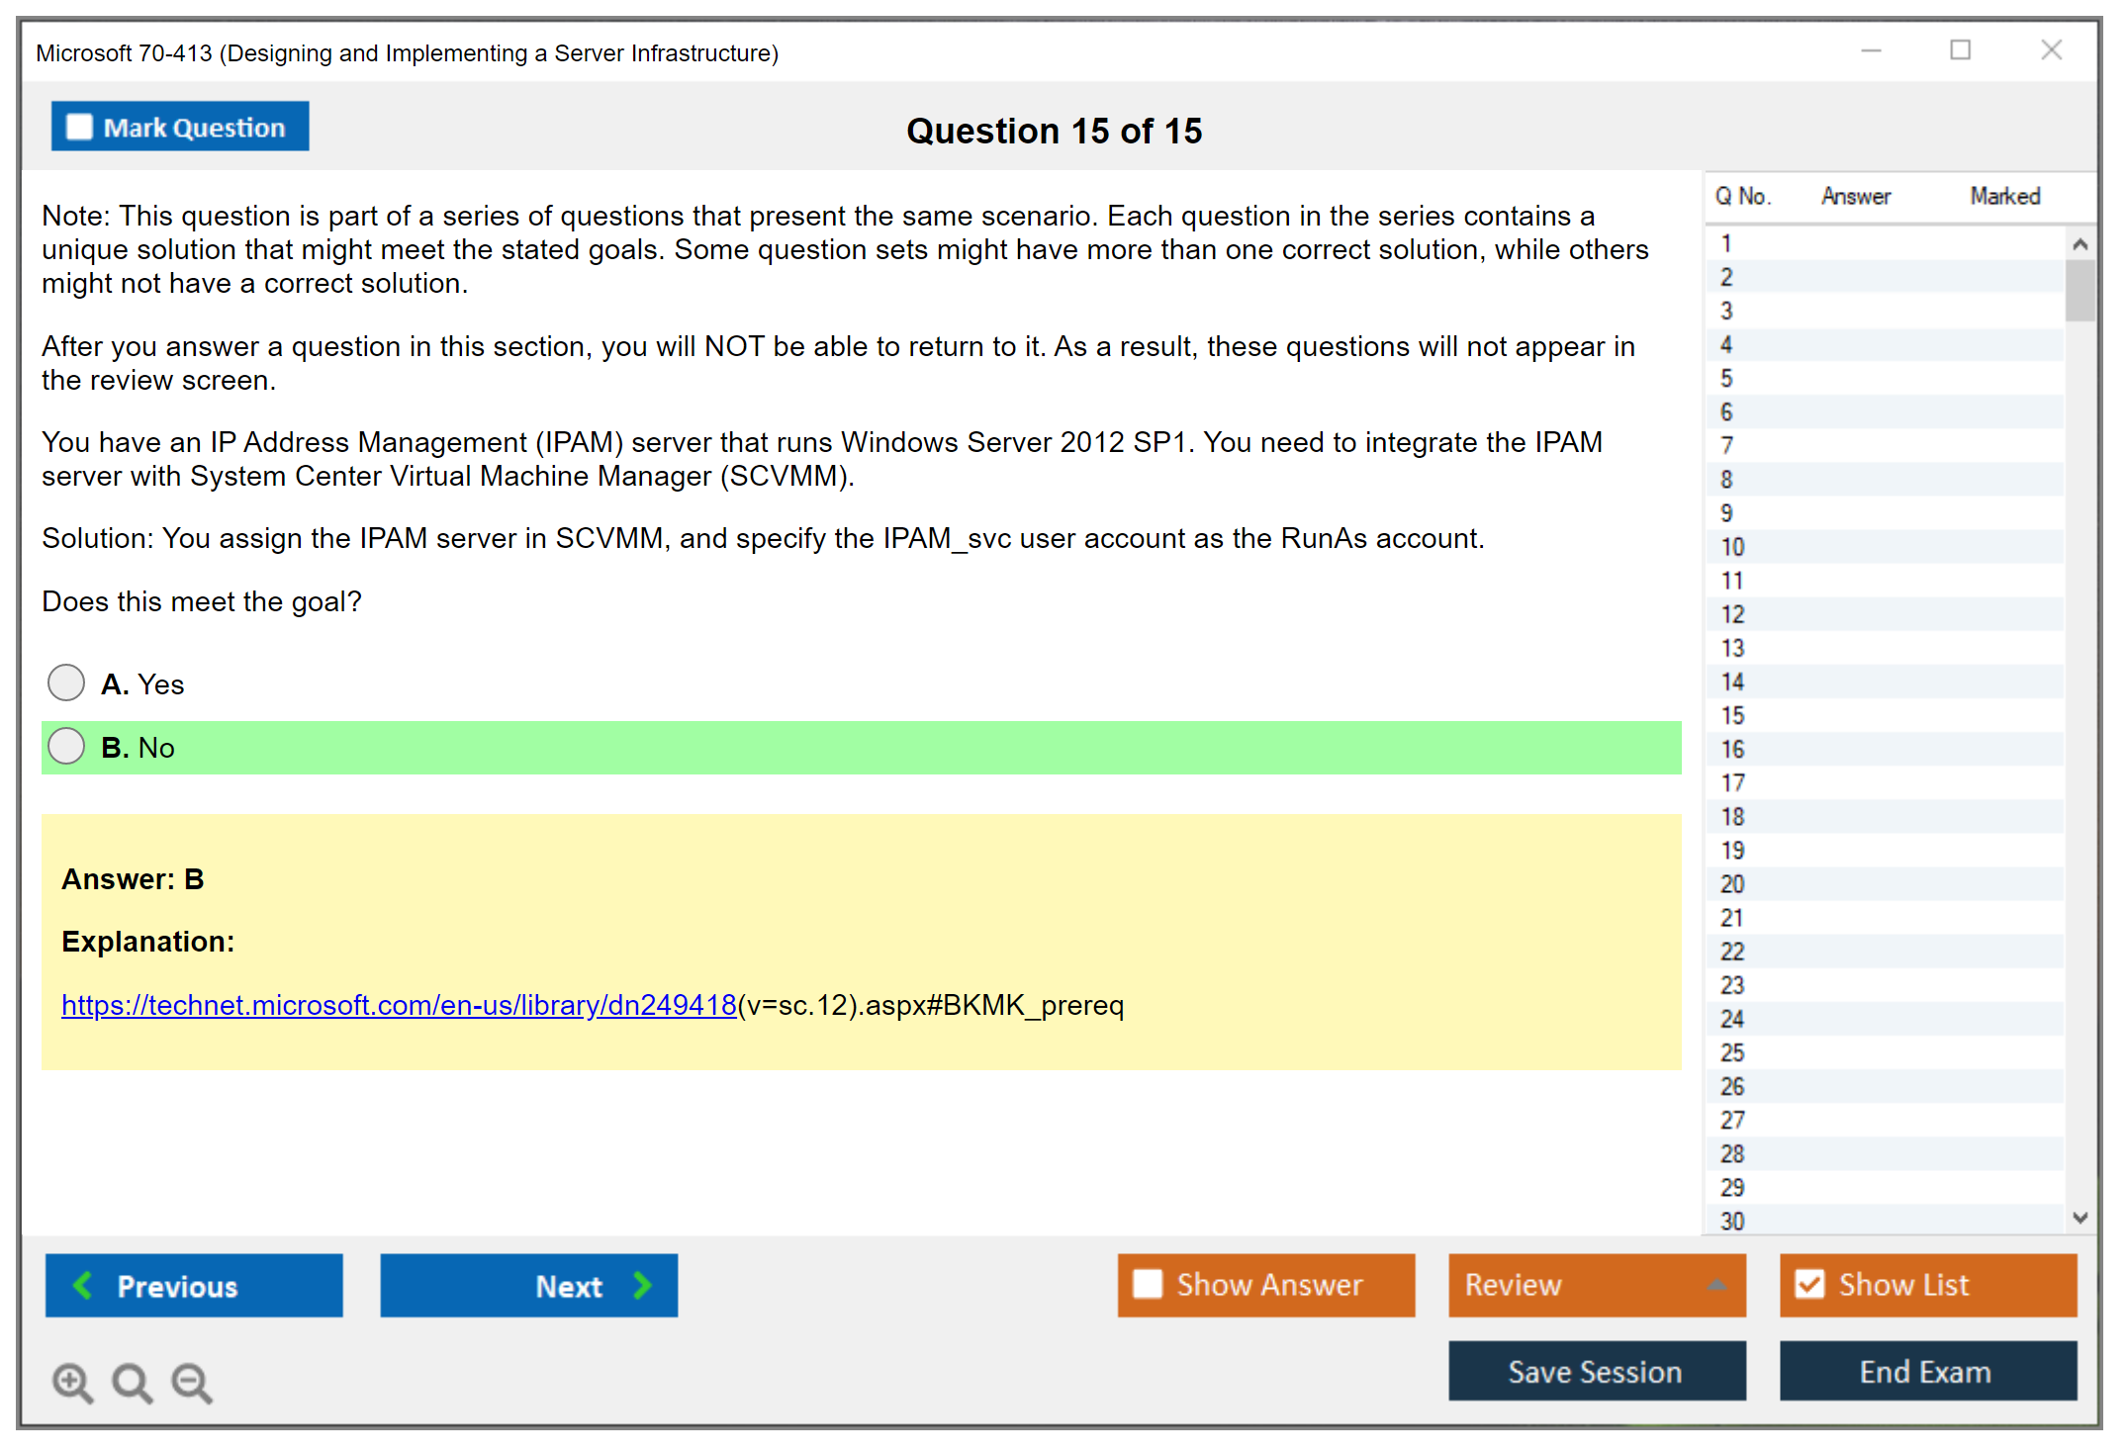Click the green arrow icon on Previous

click(x=83, y=1285)
